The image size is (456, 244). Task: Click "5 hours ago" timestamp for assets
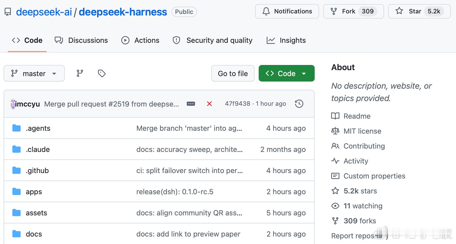tap(286, 213)
